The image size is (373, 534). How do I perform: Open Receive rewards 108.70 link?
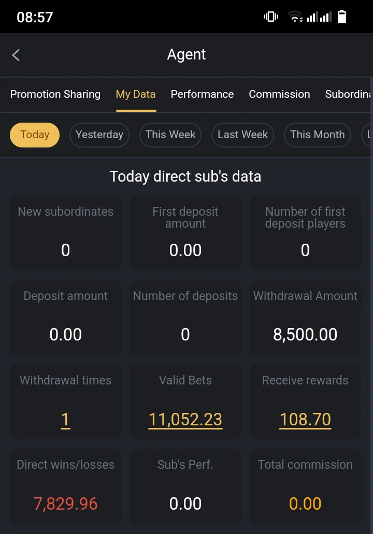coord(305,420)
